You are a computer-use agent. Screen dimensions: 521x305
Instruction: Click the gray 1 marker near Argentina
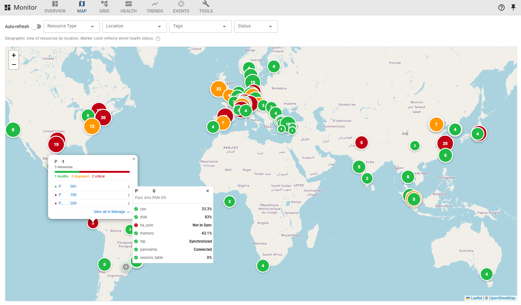pos(126,267)
